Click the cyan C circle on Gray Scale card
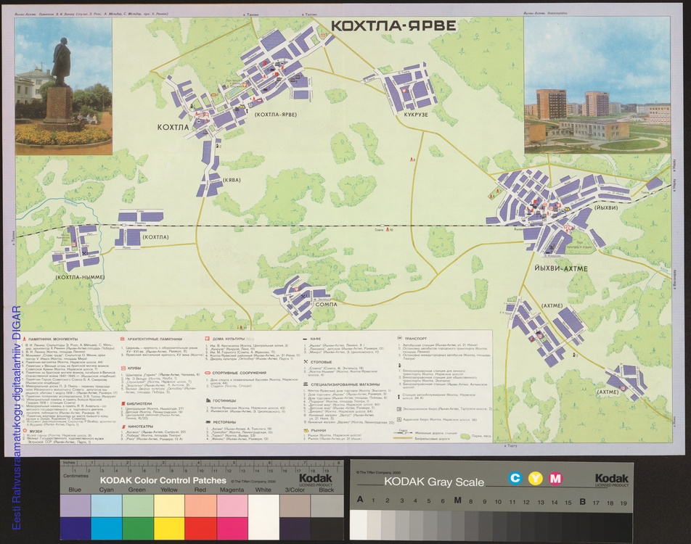Screen dimensions: 691x544 tap(515, 478)
